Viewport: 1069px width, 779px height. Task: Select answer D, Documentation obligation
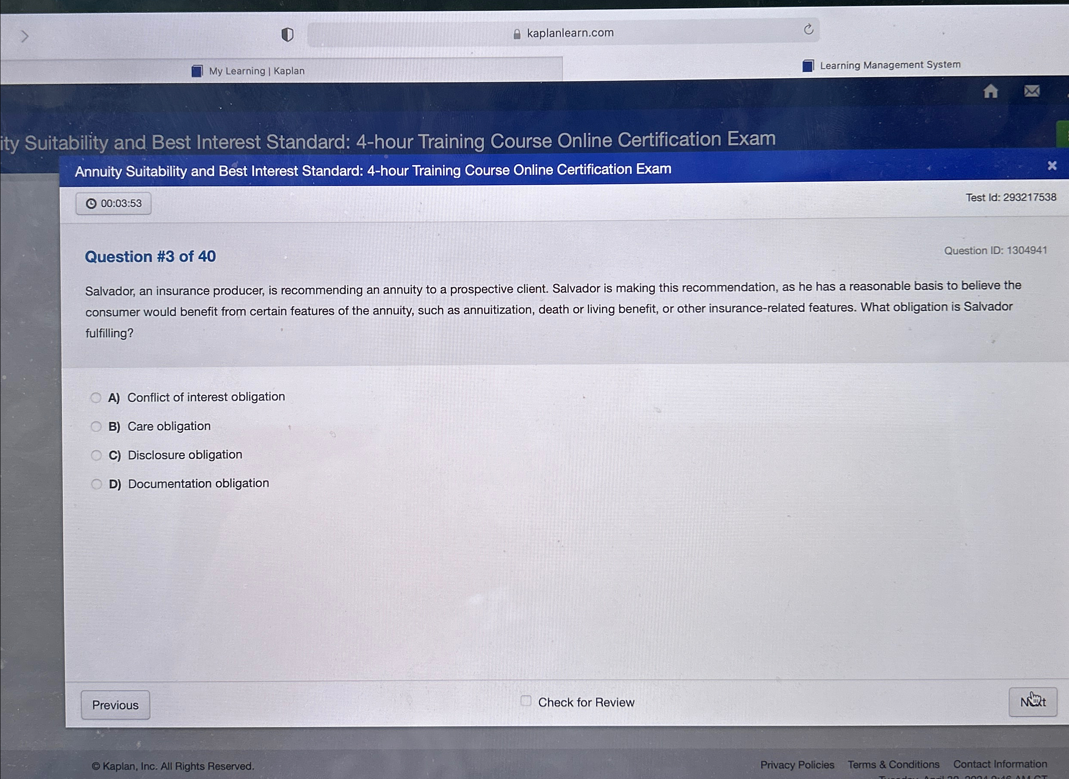[96, 484]
